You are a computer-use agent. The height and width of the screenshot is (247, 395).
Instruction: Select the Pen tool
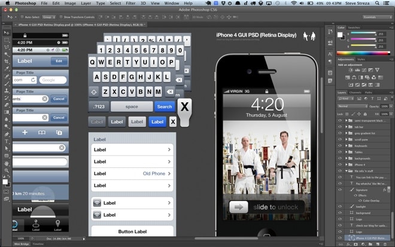(x=7, y=134)
